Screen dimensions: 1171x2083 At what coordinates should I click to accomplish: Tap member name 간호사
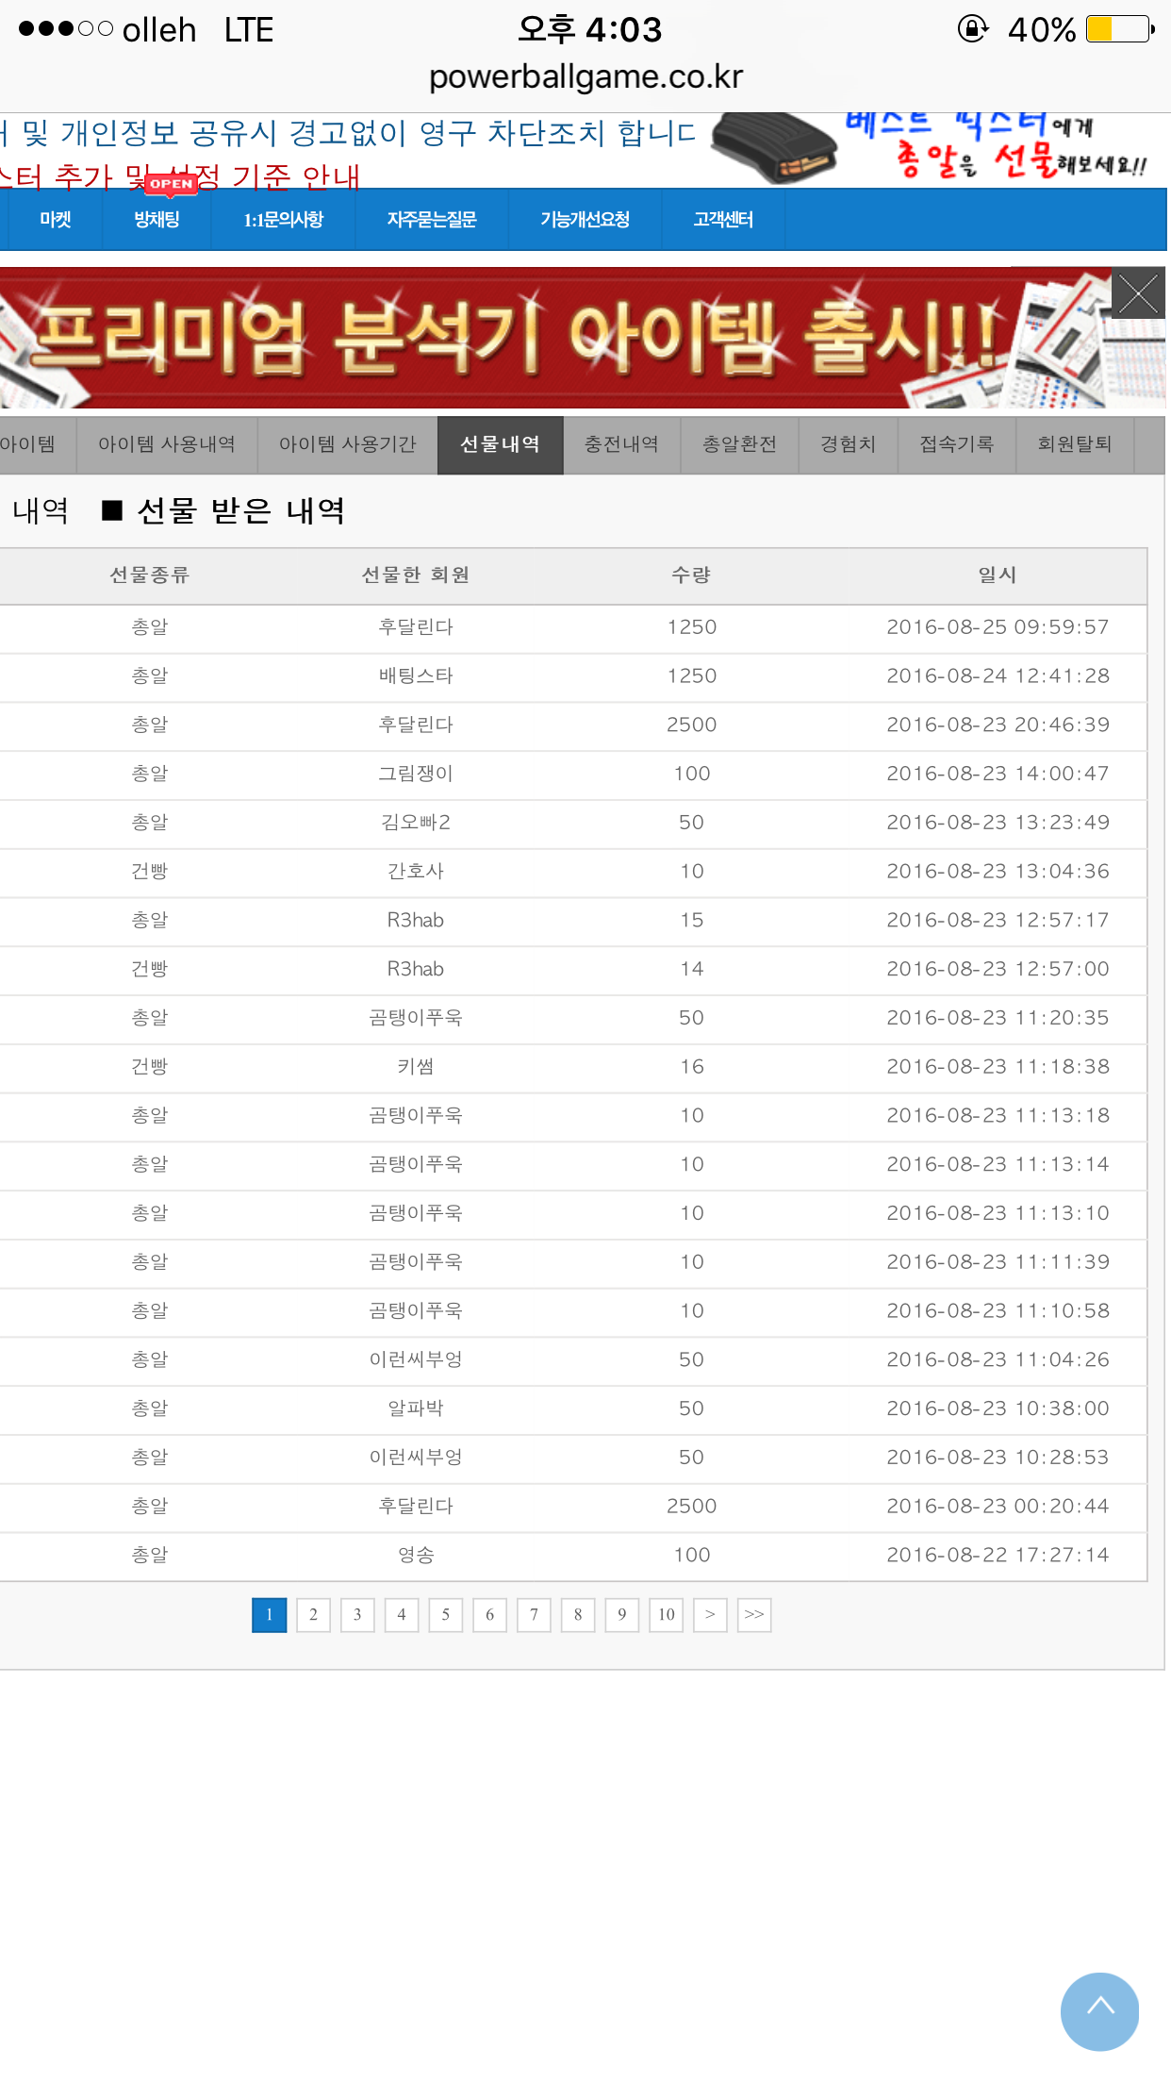tap(416, 872)
